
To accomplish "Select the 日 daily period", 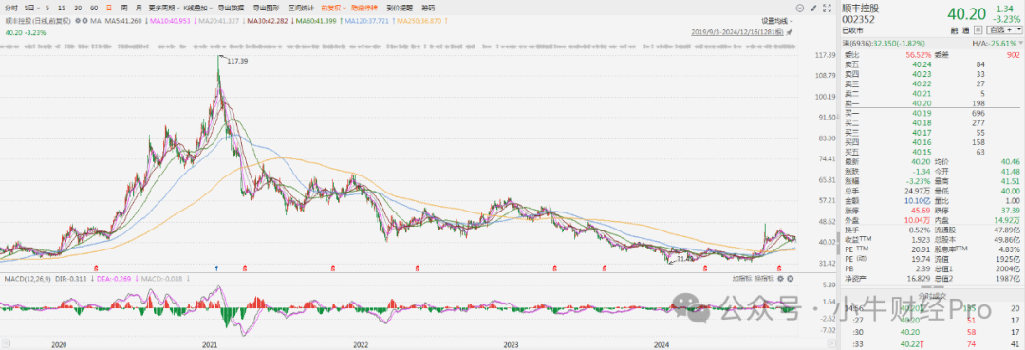I will coord(108,8).
